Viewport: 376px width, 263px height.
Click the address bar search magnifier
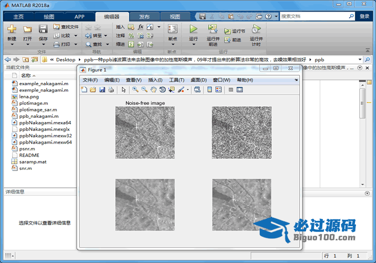tap(368, 59)
